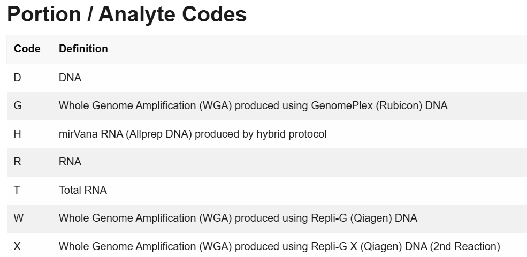Click code T in the table
Image resolution: width=527 pixels, height=257 pixels.
(x=17, y=190)
